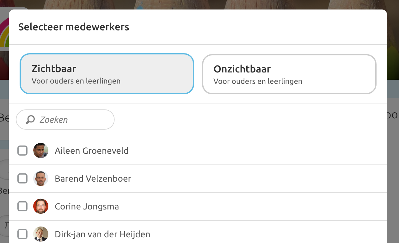
Task: Click Aileen Groeneveld's profile photo
Action: click(x=41, y=151)
